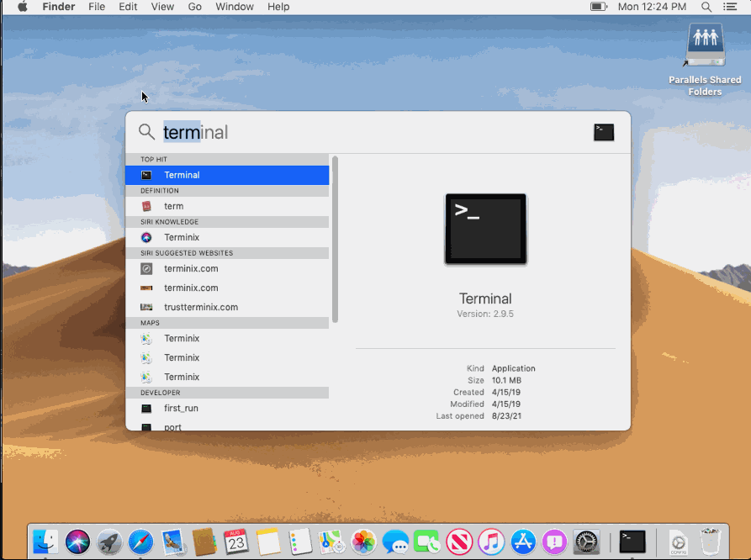751x560 pixels.
Task: Open the Go menu
Action: [194, 7]
